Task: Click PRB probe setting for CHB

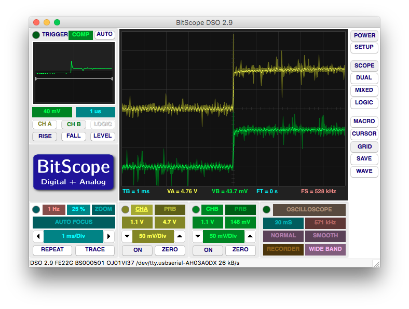Action: click(x=240, y=209)
